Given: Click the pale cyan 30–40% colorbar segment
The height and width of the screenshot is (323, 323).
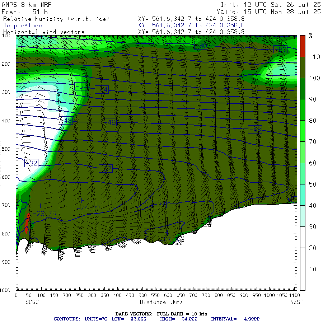Looking at the screenshot, I should (303, 216).
